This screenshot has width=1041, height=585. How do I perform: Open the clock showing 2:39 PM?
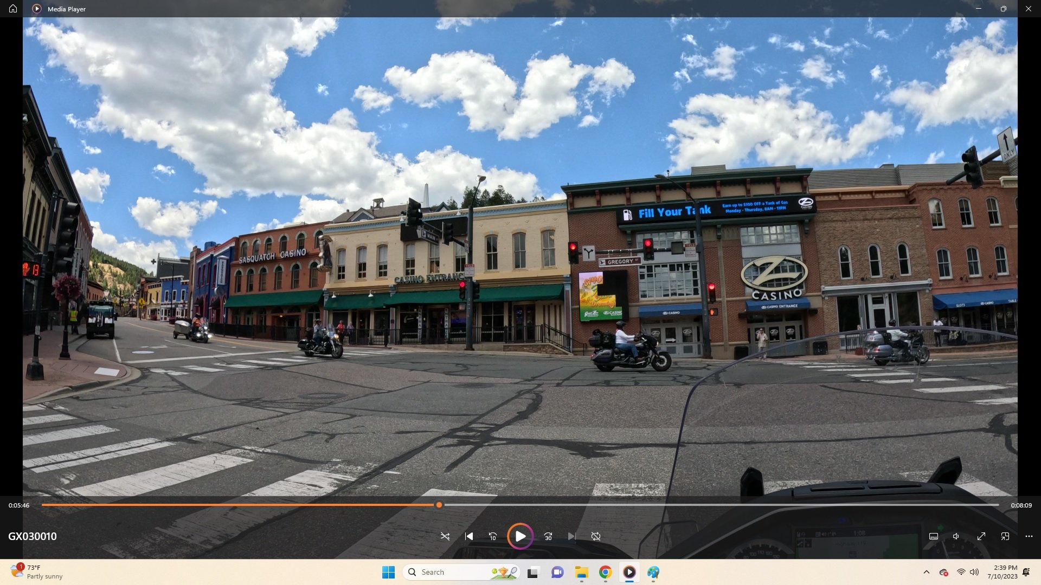[x=1003, y=572]
